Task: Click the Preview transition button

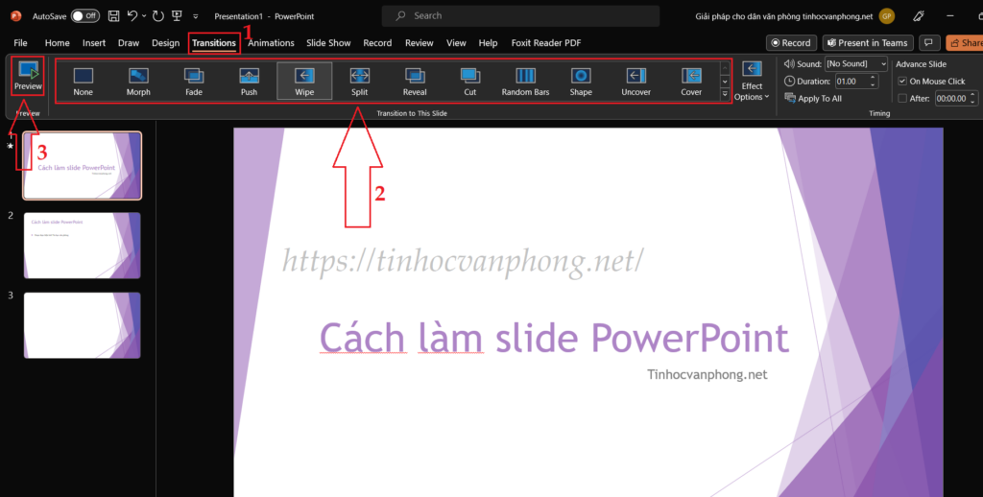Action: coord(28,77)
